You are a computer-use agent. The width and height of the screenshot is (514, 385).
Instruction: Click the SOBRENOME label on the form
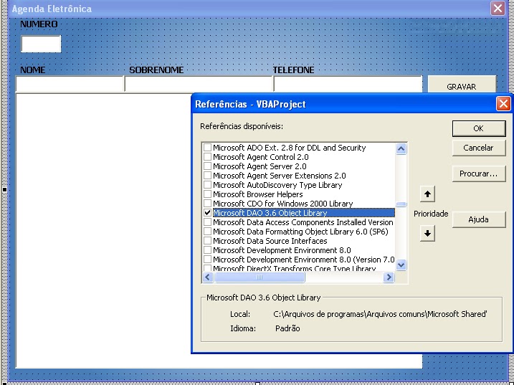[156, 70]
